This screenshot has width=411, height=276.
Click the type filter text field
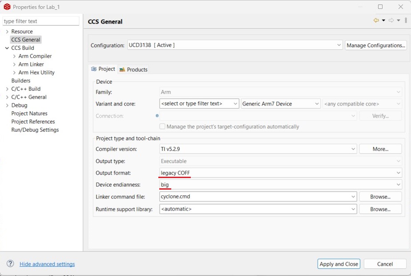point(40,21)
